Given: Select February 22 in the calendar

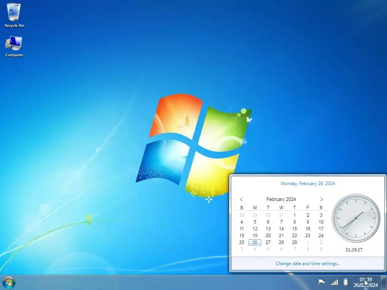Looking at the screenshot, I should coord(294,236).
